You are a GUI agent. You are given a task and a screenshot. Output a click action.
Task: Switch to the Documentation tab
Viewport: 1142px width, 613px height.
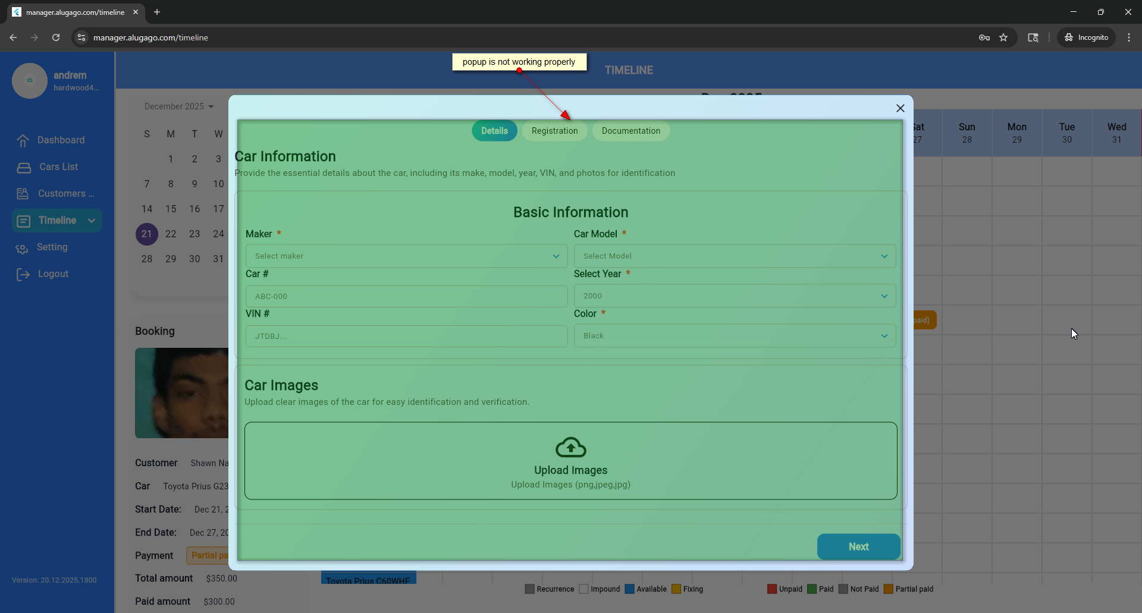point(630,131)
